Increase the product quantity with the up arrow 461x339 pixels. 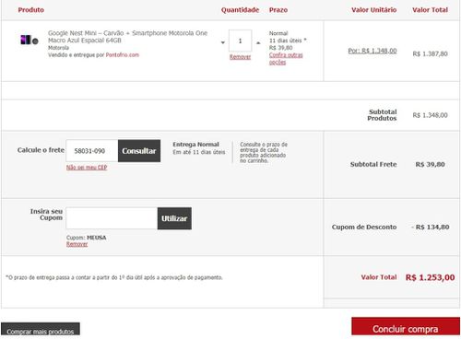[258, 42]
